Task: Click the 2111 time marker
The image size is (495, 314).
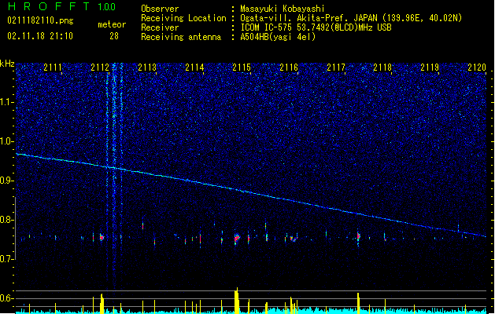Action: coord(53,67)
